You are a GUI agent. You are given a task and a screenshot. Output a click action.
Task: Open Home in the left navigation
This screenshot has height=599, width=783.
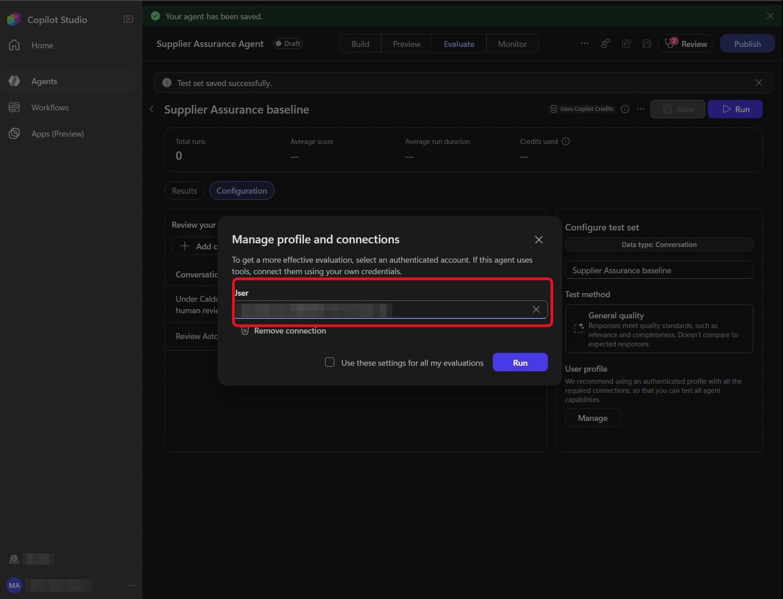tap(42, 45)
